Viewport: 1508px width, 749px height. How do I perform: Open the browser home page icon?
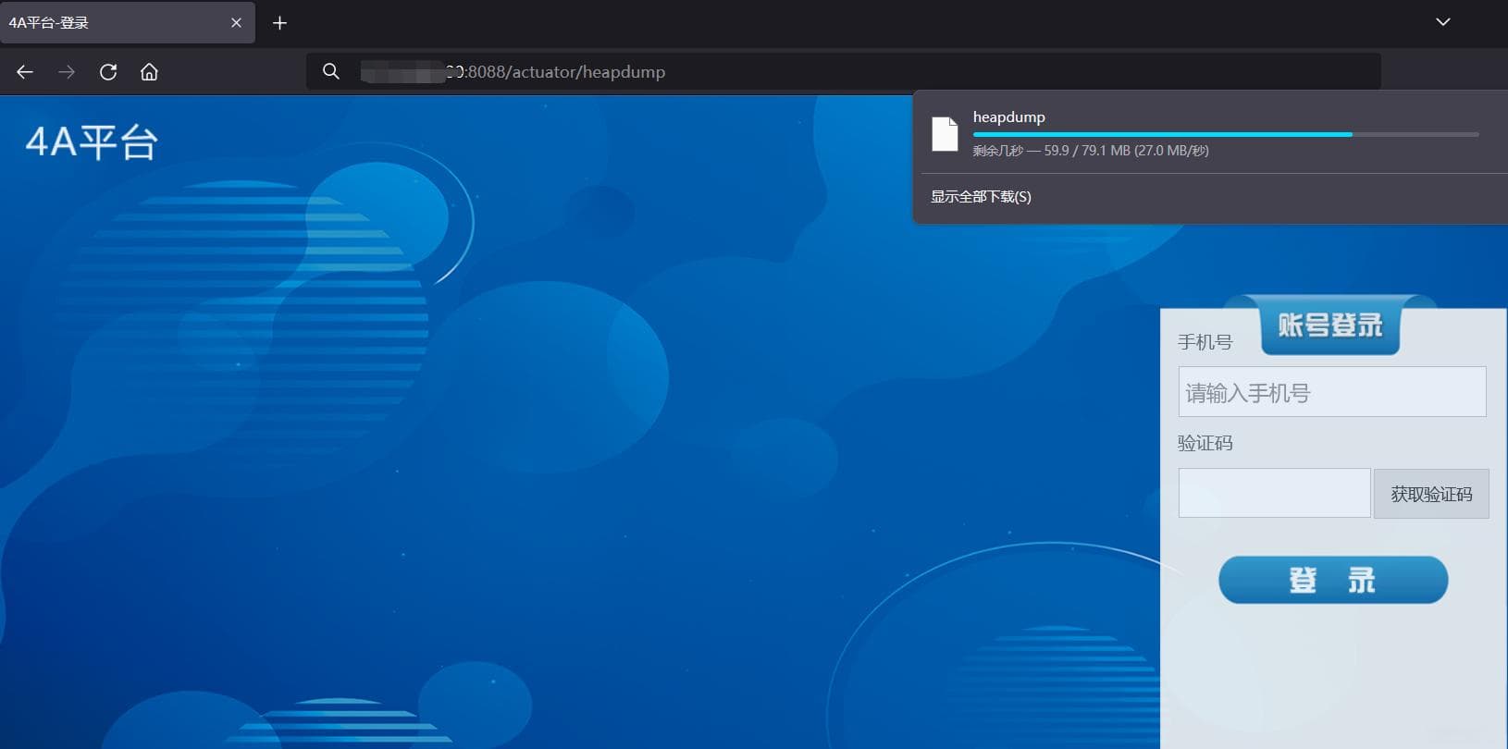(x=149, y=72)
